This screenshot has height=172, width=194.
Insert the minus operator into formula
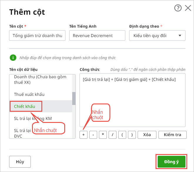[x=93, y=135]
